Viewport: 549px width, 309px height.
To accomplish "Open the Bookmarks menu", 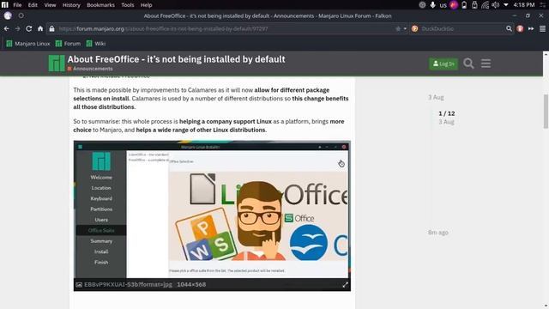I will click(x=100, y=5).
